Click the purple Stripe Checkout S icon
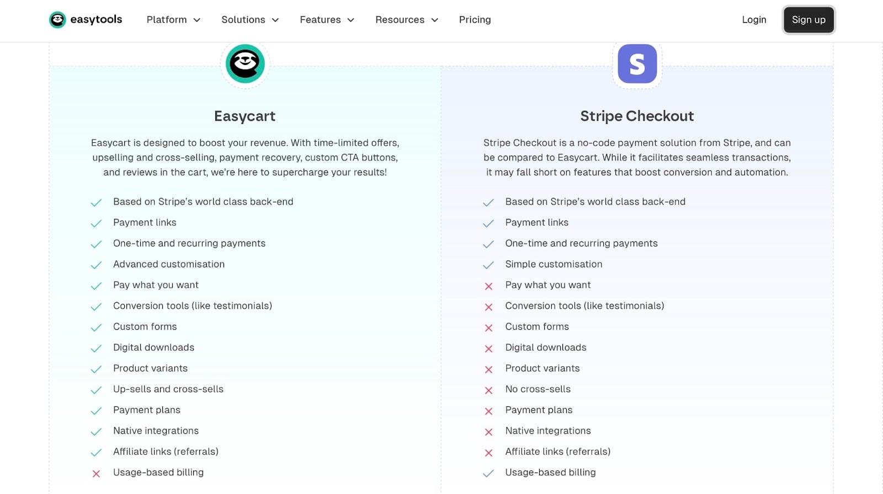This screenshot has height=494, width=883. point(637,64)
